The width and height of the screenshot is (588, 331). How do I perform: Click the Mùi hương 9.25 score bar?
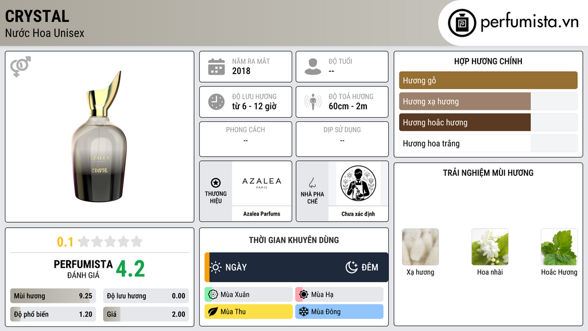[x=53, y=296]
